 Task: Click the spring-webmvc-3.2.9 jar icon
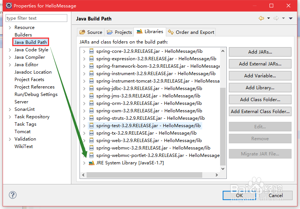[x=91, y=148]
